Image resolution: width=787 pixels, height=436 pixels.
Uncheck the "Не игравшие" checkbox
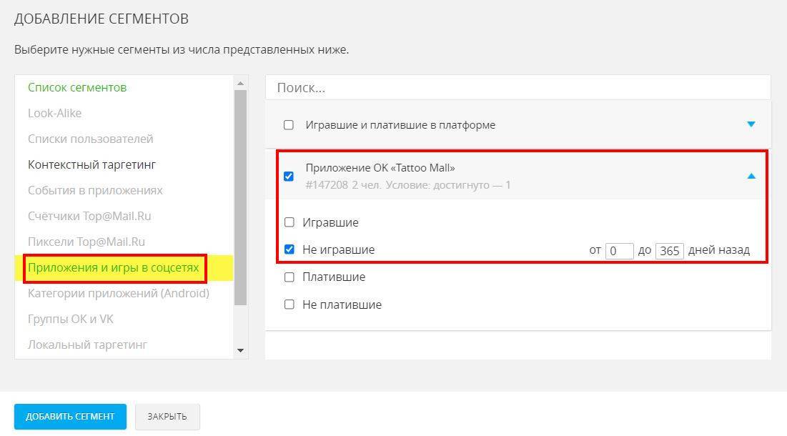click(289, 249)
